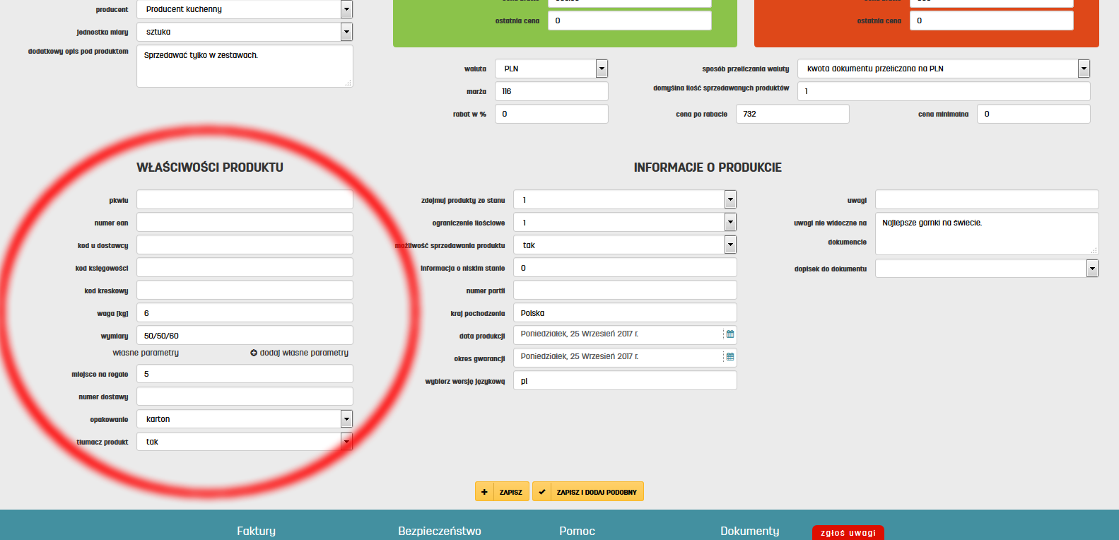Expand zdejmuj produkty ze stanu dropdown
The image size is (1119, 540).
click(x=730, y=200)
